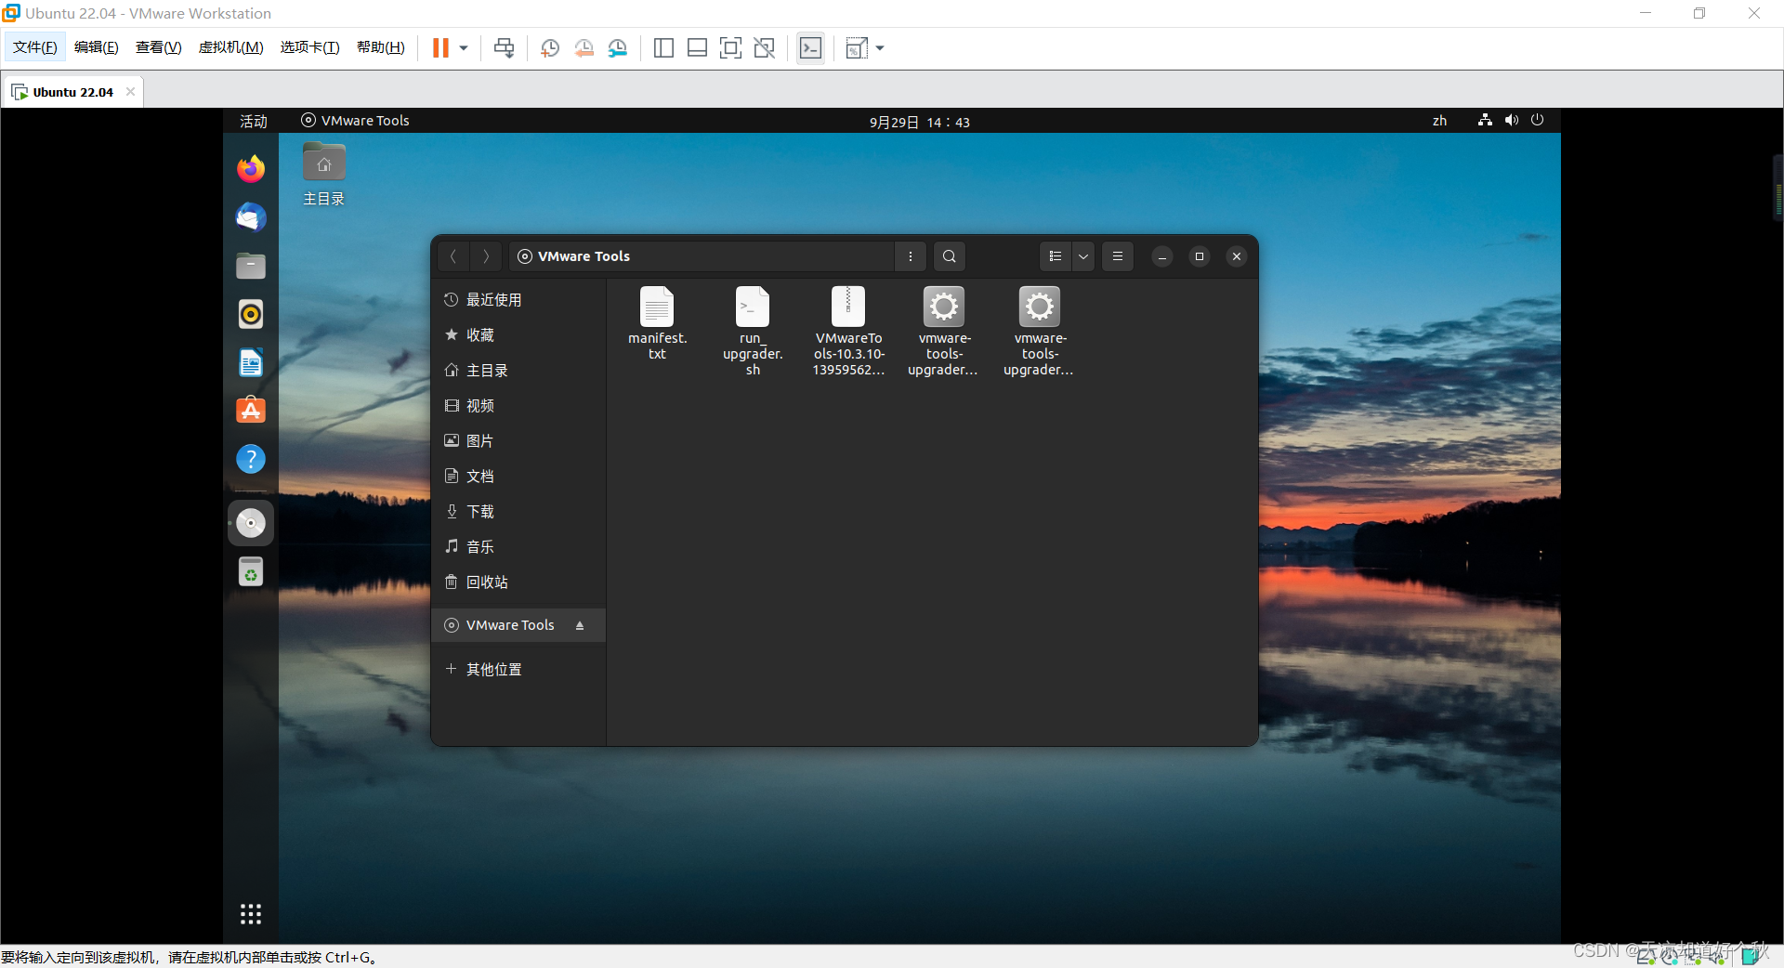The height and width of the screenshot is (968, 1784).
Task: Close the Ubuntu 22.04 tab
Action: 130,91
